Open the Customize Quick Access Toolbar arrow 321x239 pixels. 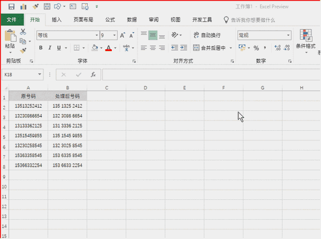coord(97,7)
